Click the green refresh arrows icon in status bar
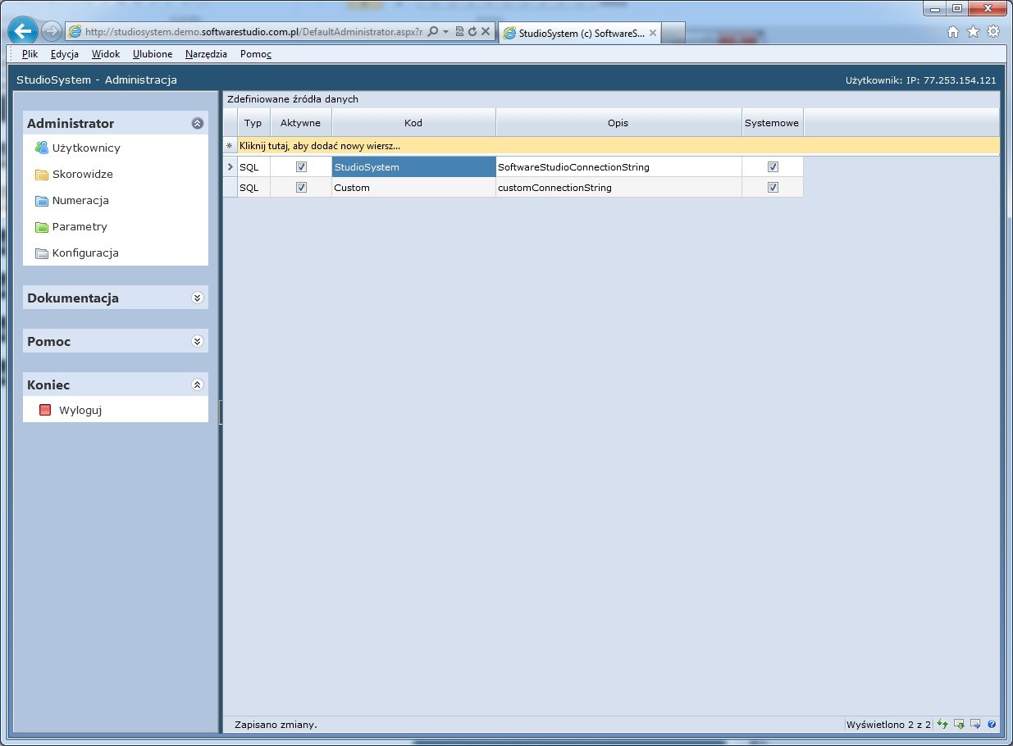The height and width of the screenshot is (746, 1013). (943, 724)
